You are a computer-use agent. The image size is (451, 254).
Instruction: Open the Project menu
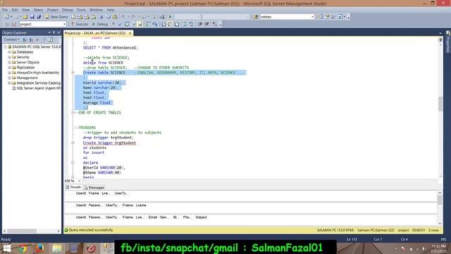point(52,10)
